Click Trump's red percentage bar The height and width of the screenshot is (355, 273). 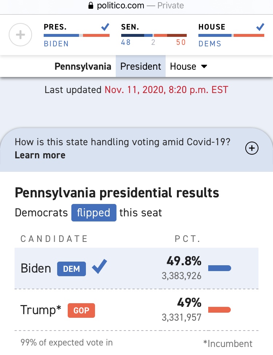219,310
